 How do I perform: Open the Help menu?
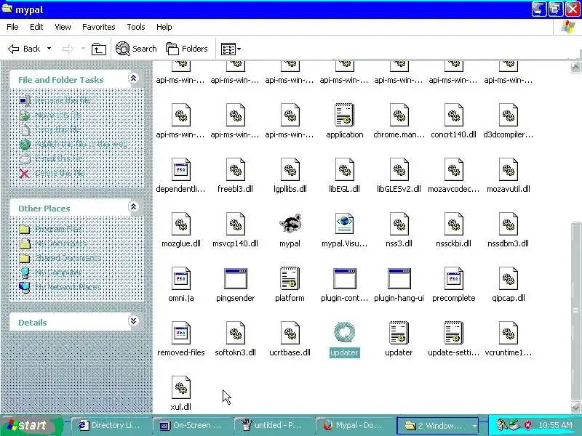[x=164, y=27]
